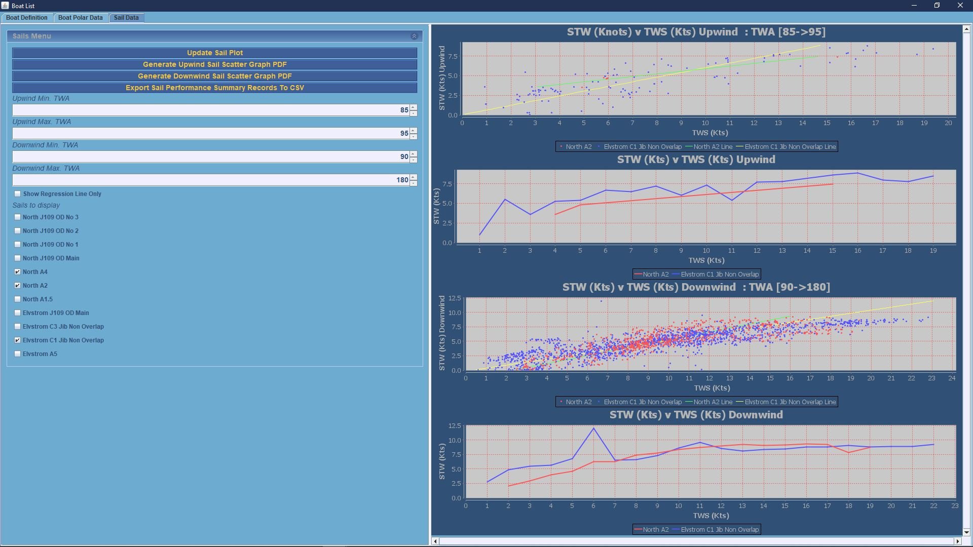Open the Boat Definition tab

[x=27, y=18]
